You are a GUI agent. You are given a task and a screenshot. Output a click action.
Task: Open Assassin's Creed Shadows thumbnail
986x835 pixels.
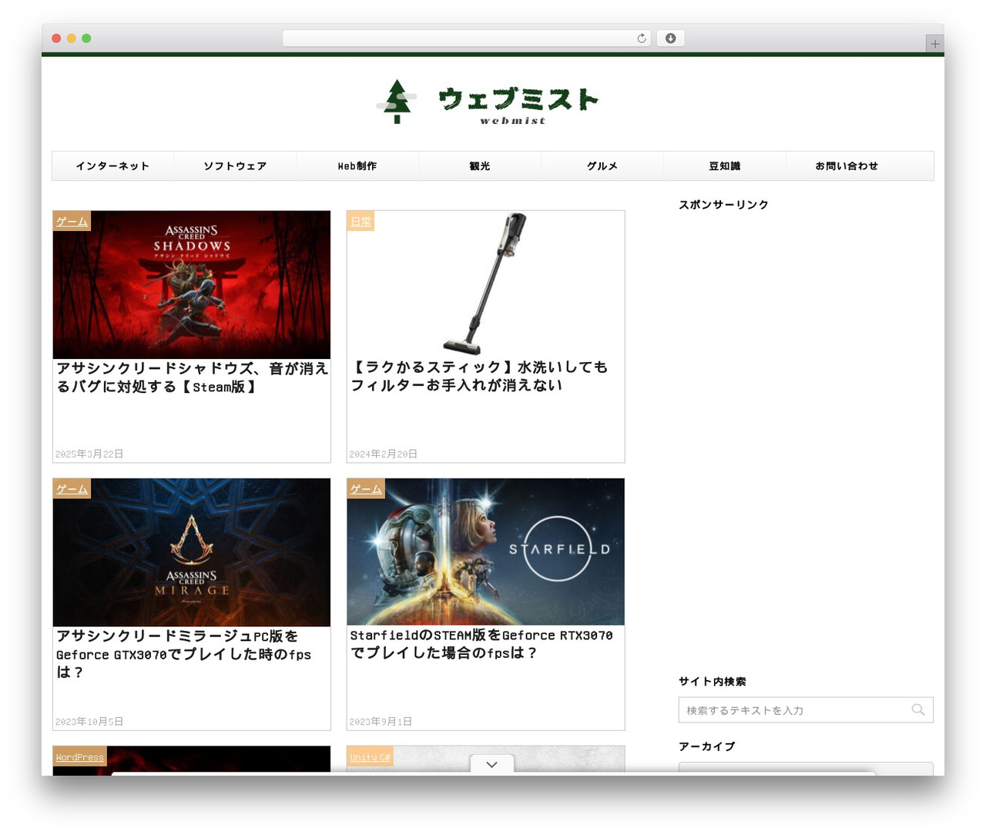pyautogui.click(x=192, y=285)
